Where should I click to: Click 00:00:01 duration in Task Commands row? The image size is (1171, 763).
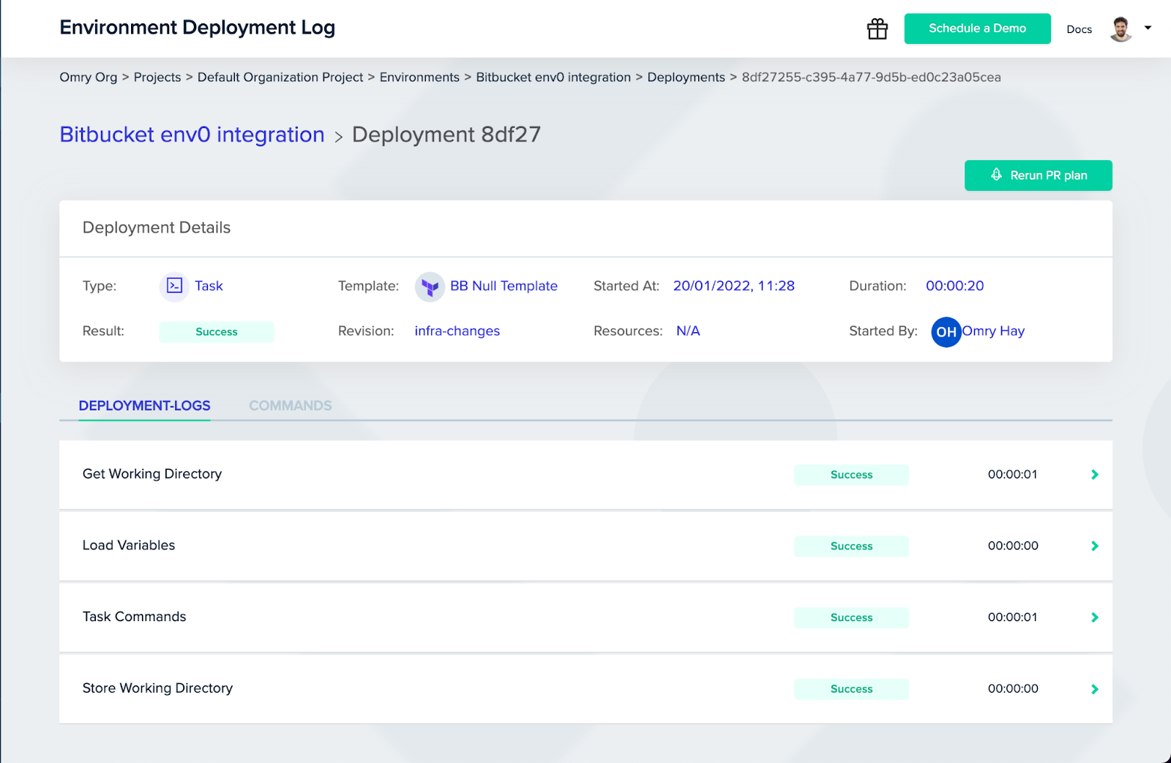[x=1013, y=617]
